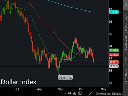Click the red 92.667 last price label
The image size is (128, 96).
[x=114, y=62]
